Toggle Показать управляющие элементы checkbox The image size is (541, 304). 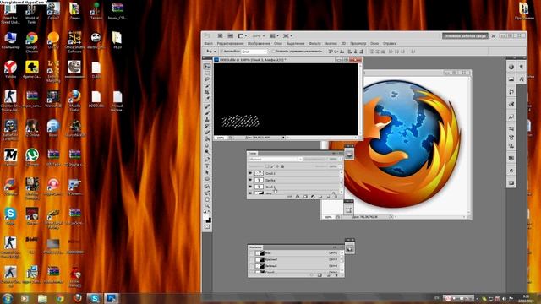pos(274,51)
